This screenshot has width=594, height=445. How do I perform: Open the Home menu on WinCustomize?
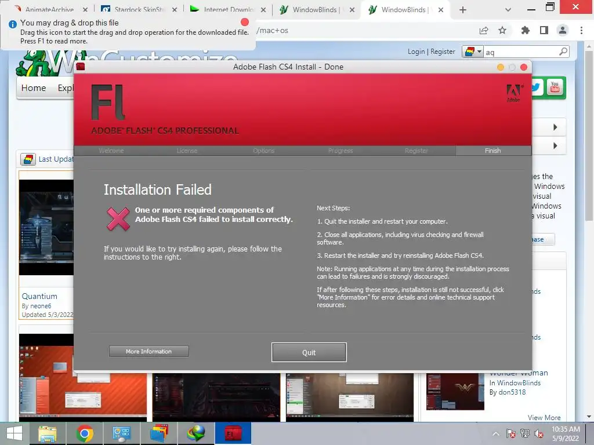point(33,88)
